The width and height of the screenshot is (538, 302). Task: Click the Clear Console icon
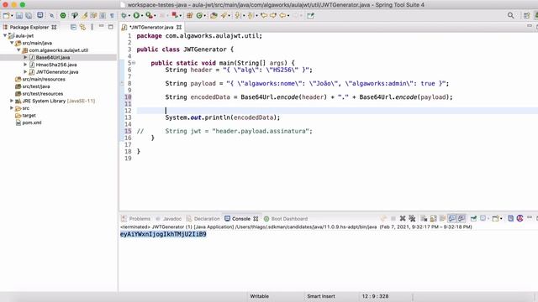(x=424, y=218)
